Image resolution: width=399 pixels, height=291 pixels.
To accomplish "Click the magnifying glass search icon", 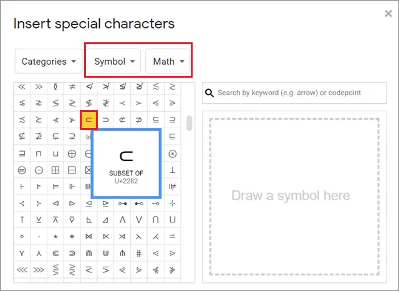I will point(209,93).
